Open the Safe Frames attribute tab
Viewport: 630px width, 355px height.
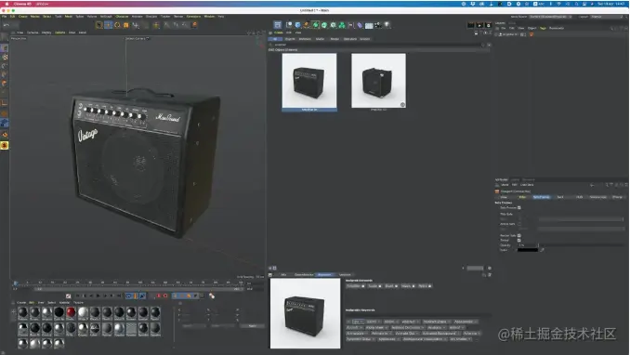coord(541,197)
